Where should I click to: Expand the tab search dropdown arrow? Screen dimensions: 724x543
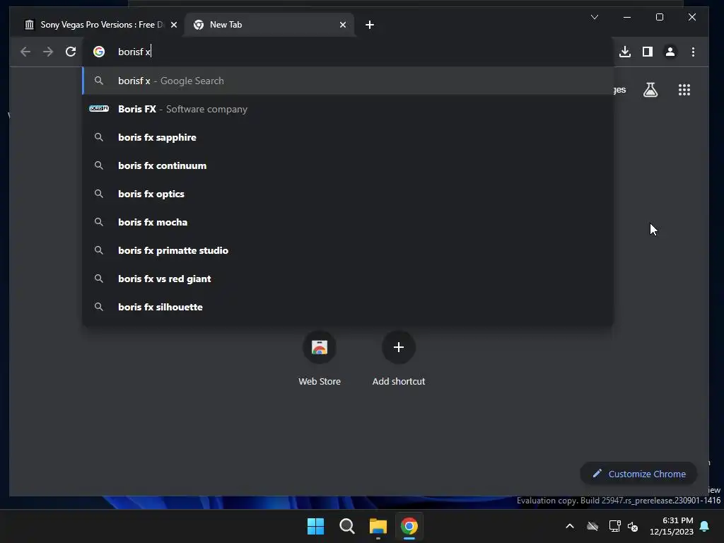click(x=594, y=17)
